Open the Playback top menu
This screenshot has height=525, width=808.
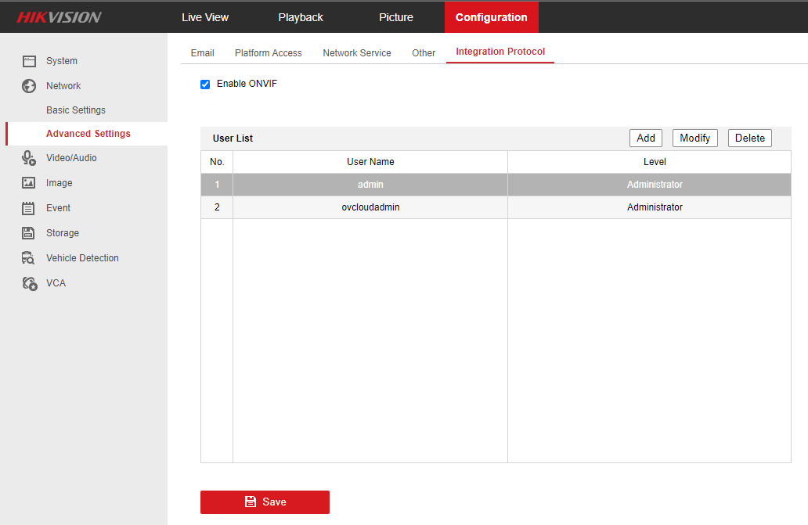301,17
